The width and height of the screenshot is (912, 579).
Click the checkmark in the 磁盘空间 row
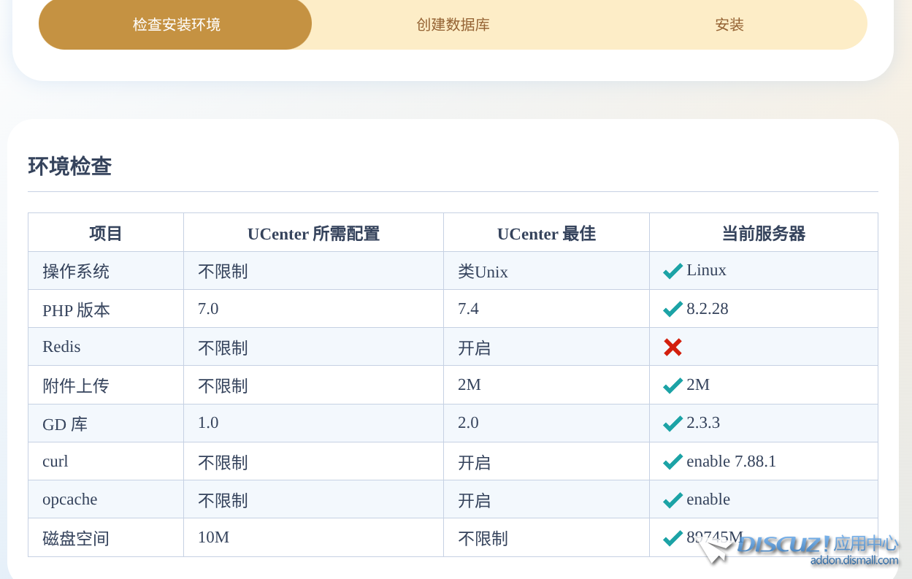point(672,538)
